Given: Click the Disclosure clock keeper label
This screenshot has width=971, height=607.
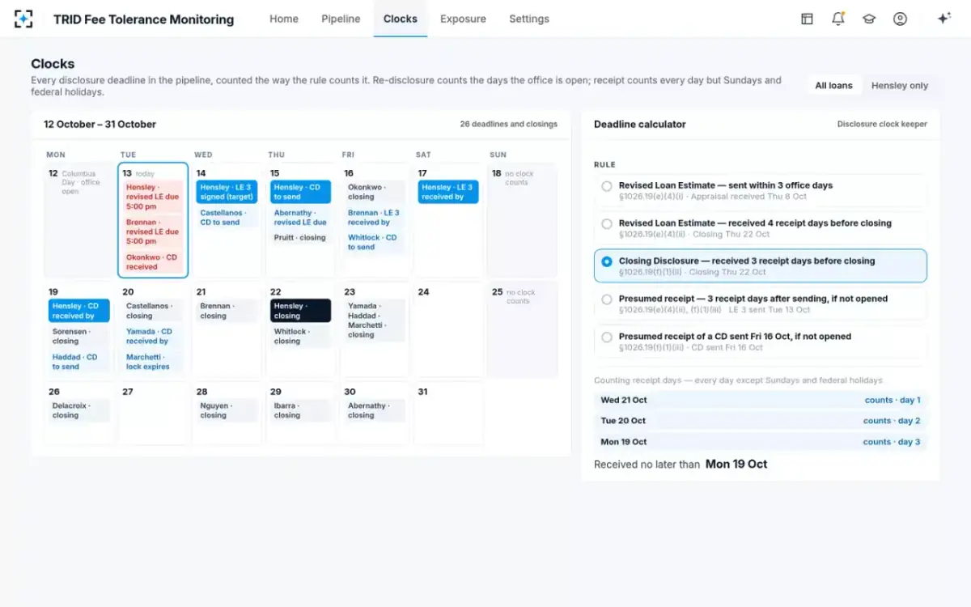Looking at the screenshot, I should click(882, 125).
